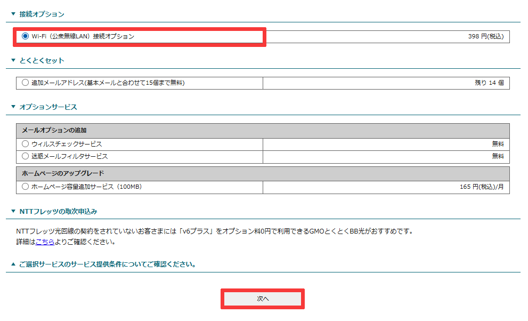Click the highlighted Wi-Fi option row
Image resolution: width=528 pixels, height=321 pixels.
click(x=133, y=36)
